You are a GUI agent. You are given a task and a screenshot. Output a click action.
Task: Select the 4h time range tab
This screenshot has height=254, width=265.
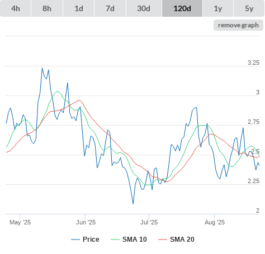click(16, 8)
